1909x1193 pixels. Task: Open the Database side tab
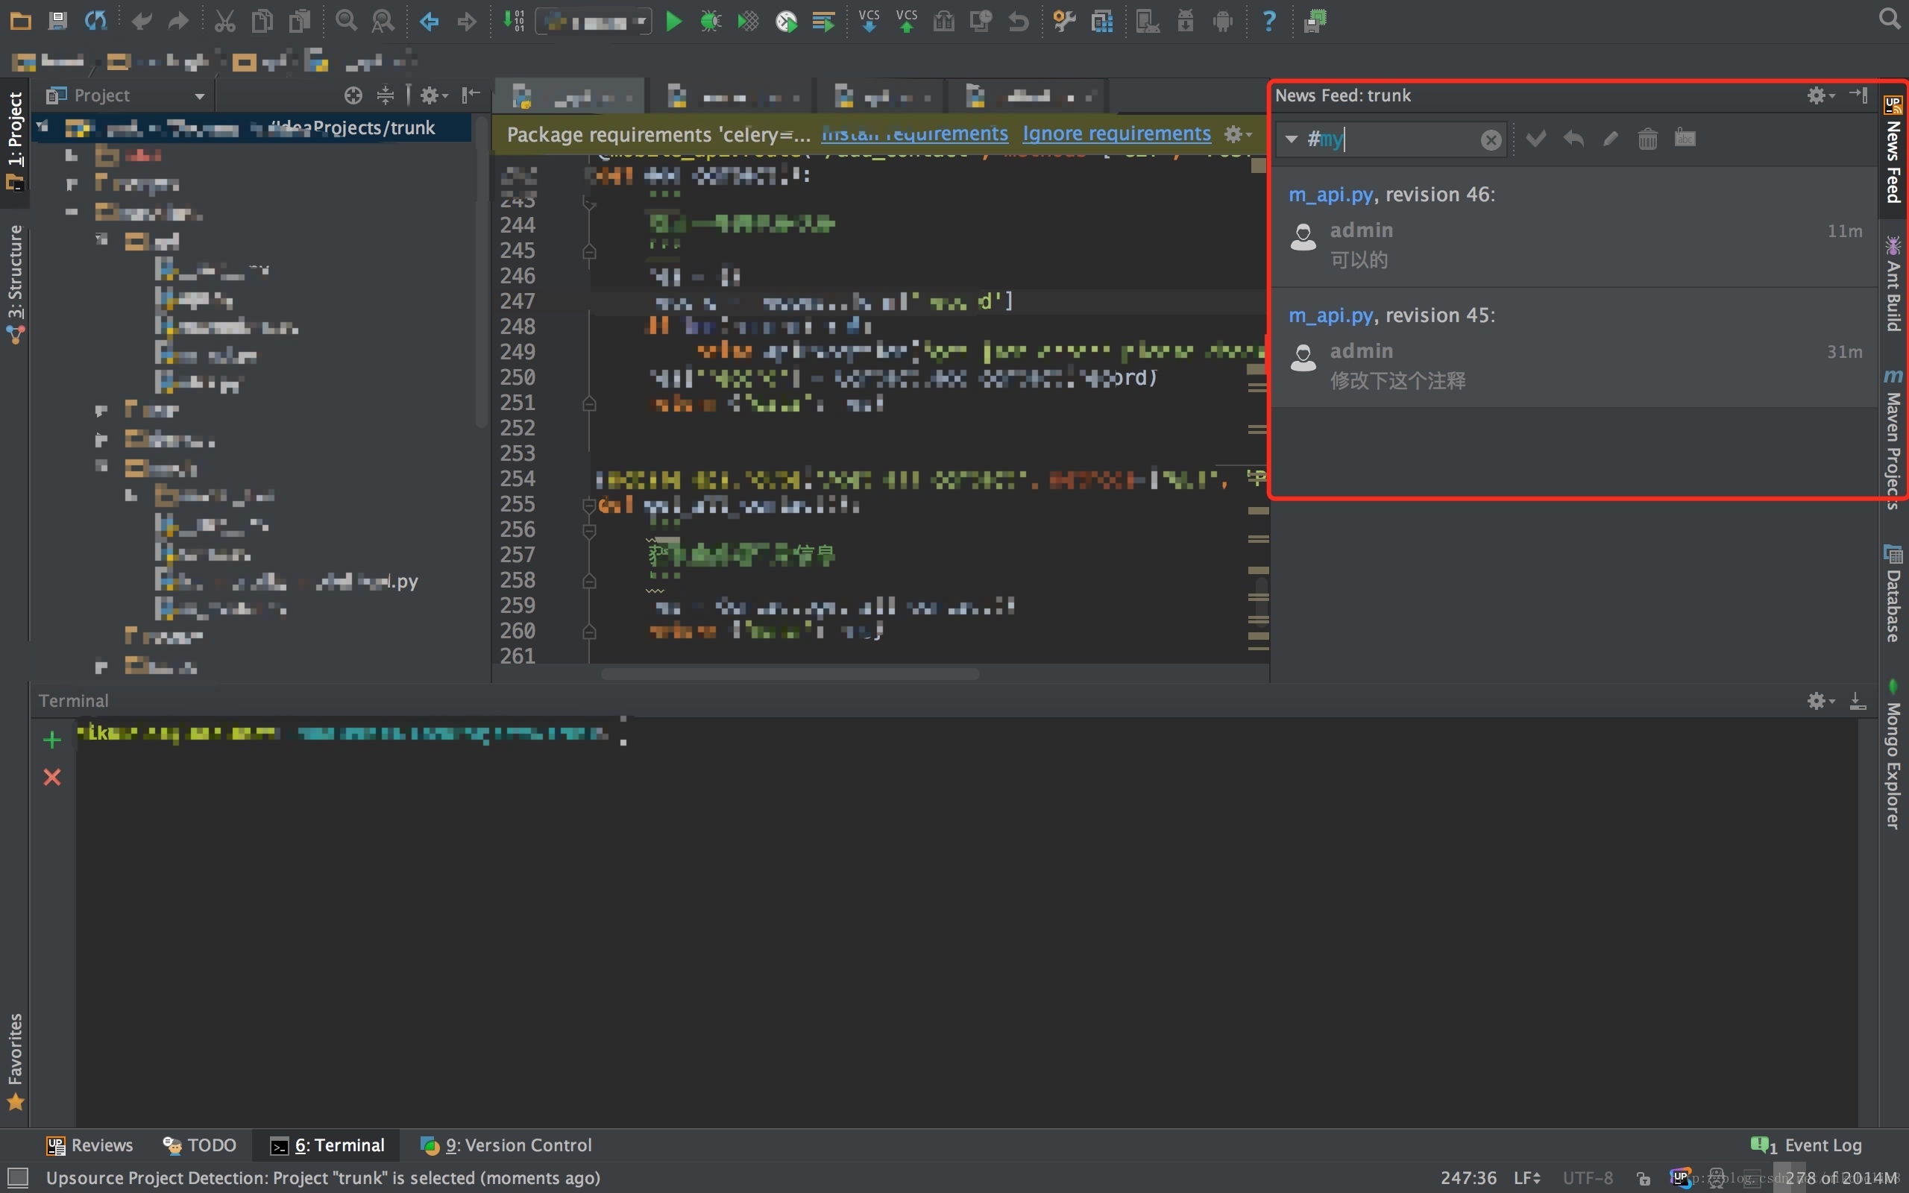pyautogui.click(x=1893, y=594)
